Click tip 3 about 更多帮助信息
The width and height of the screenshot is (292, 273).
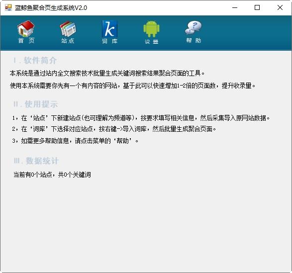(75, 141)
